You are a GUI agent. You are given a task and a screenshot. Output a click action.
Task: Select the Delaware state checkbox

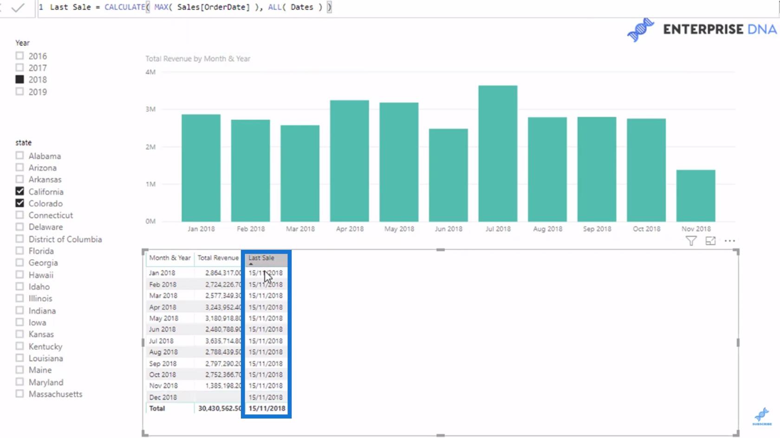19,227
